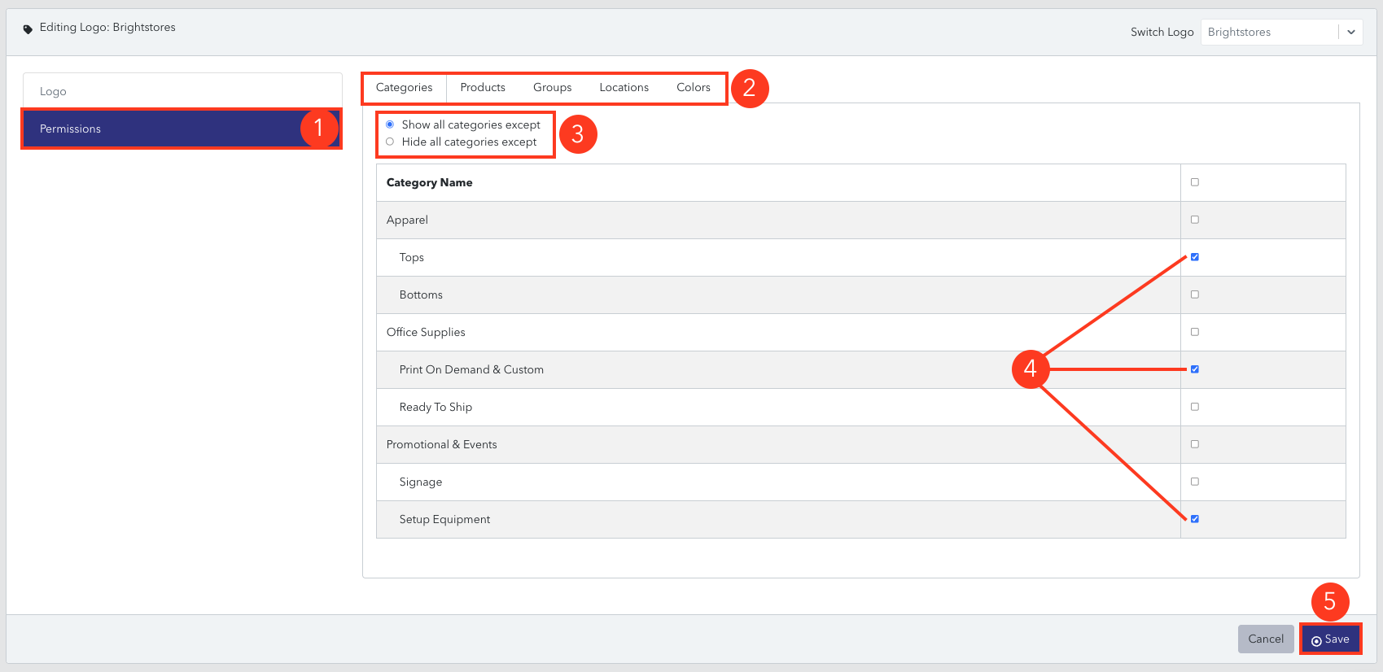Image resolution: width=1383 pixels, height=672 pixels.
Task: Check the Signage category checkbox
Action: [x=1195, y=482]
